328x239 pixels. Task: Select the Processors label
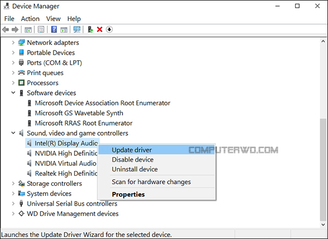43,83
